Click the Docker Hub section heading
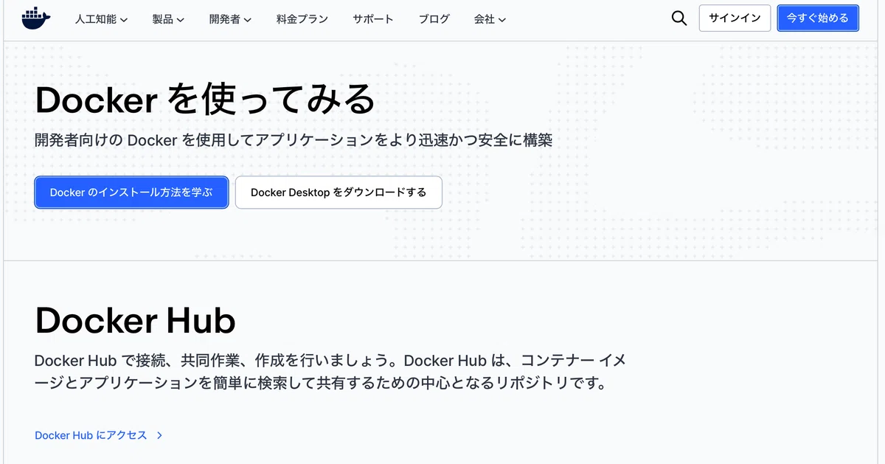 [135, 320]
